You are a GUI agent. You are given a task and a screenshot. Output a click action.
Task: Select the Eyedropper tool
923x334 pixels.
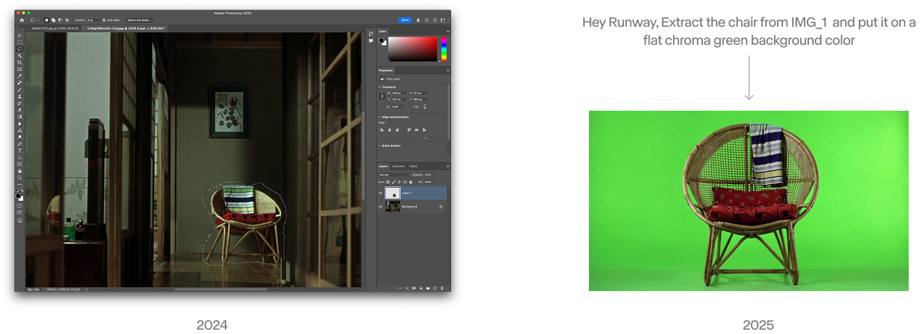click(x=19, y=76)
